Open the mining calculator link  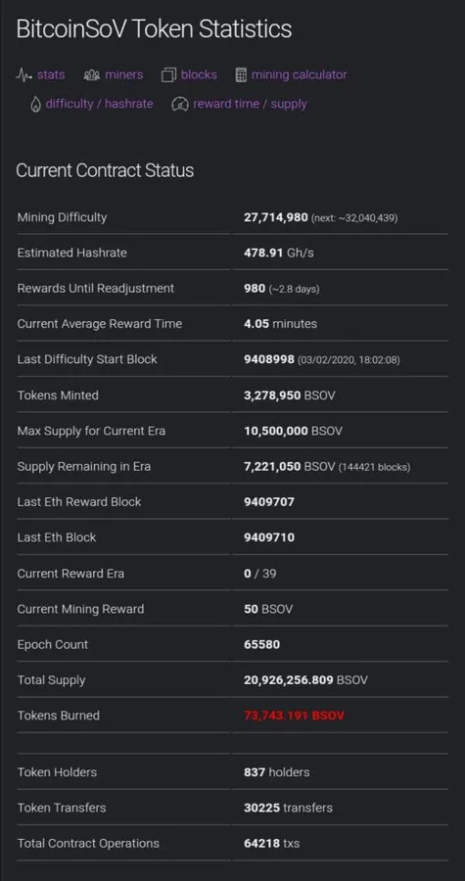pos(299,74)
